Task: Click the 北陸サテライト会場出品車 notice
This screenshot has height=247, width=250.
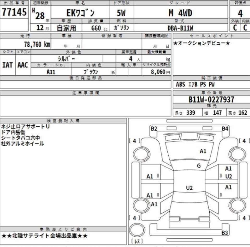Action: point(45,236)
